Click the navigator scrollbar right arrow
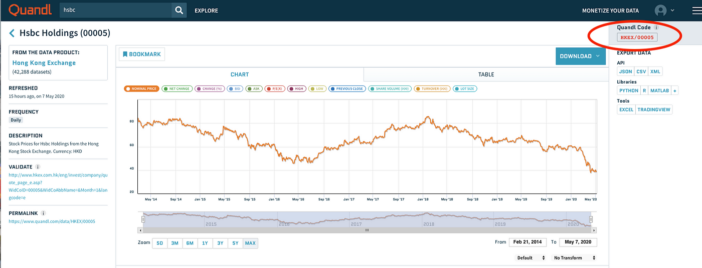702x268 pixels. pos(595,230)
